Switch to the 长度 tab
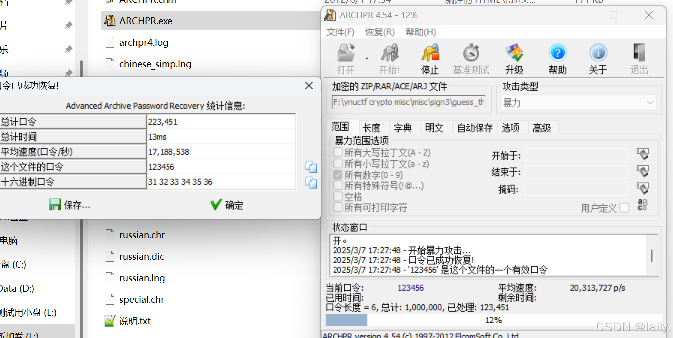This screenshot has height=338, width=673. click(372, 128)
